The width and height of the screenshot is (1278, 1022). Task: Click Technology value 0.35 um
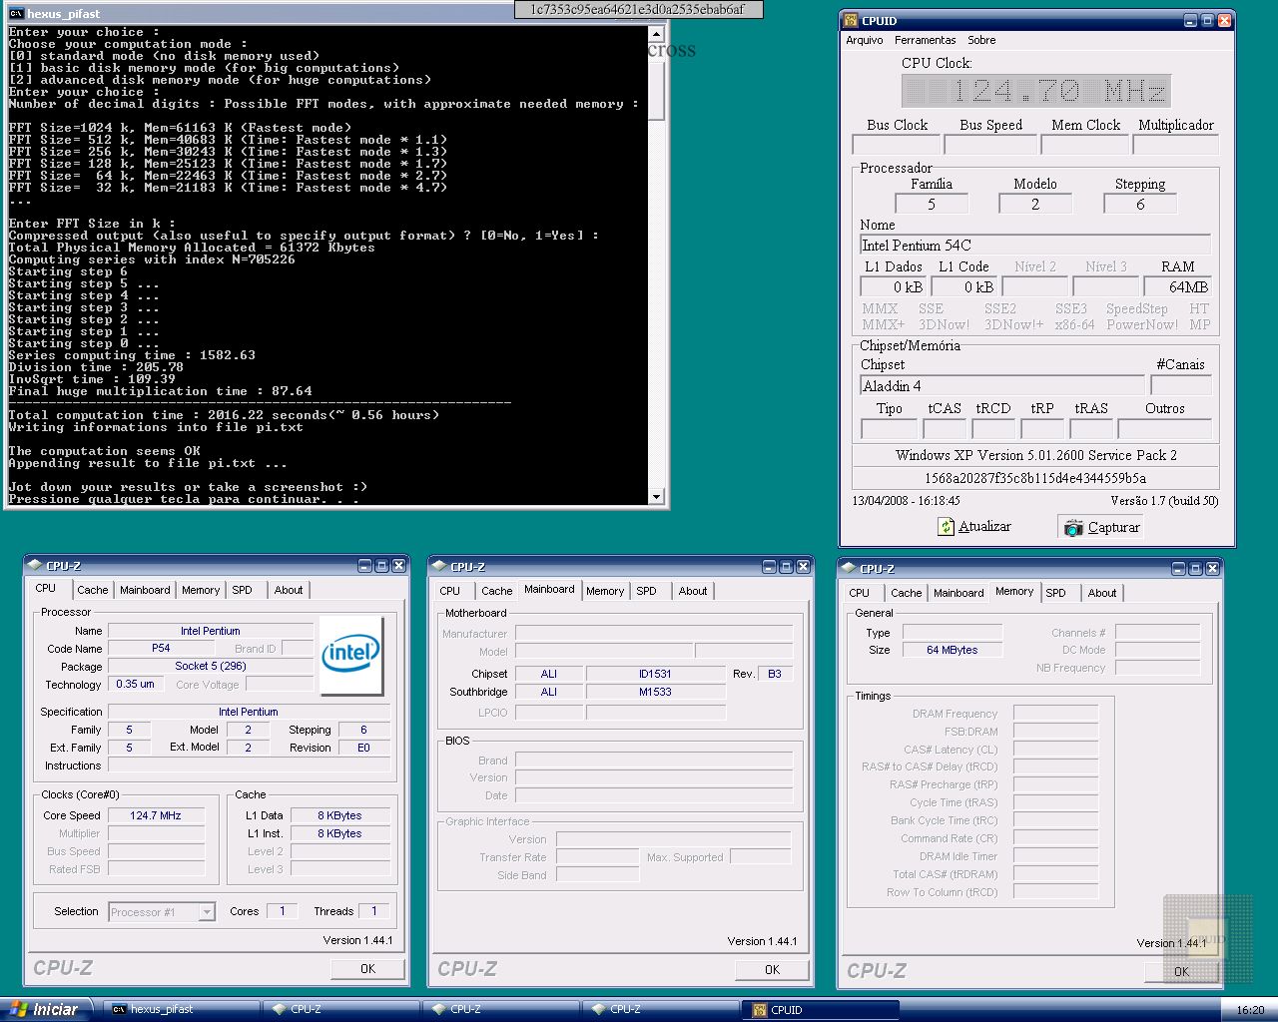[x=135, y=684]
